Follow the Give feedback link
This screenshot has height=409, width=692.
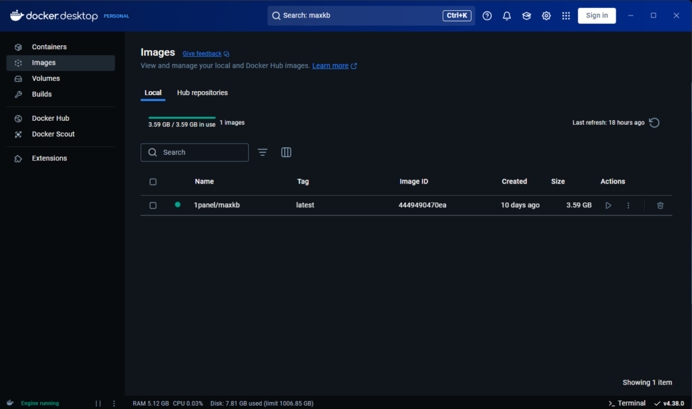[202, 54]
